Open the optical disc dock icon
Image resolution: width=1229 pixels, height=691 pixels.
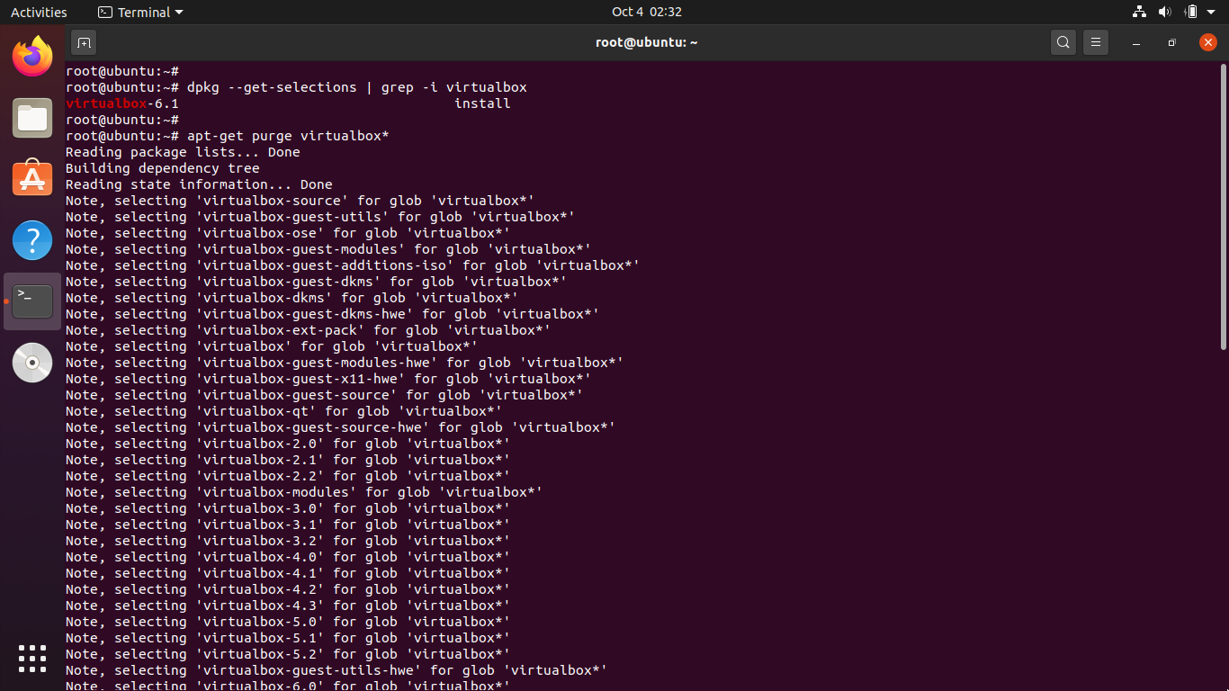coord(32,363)
